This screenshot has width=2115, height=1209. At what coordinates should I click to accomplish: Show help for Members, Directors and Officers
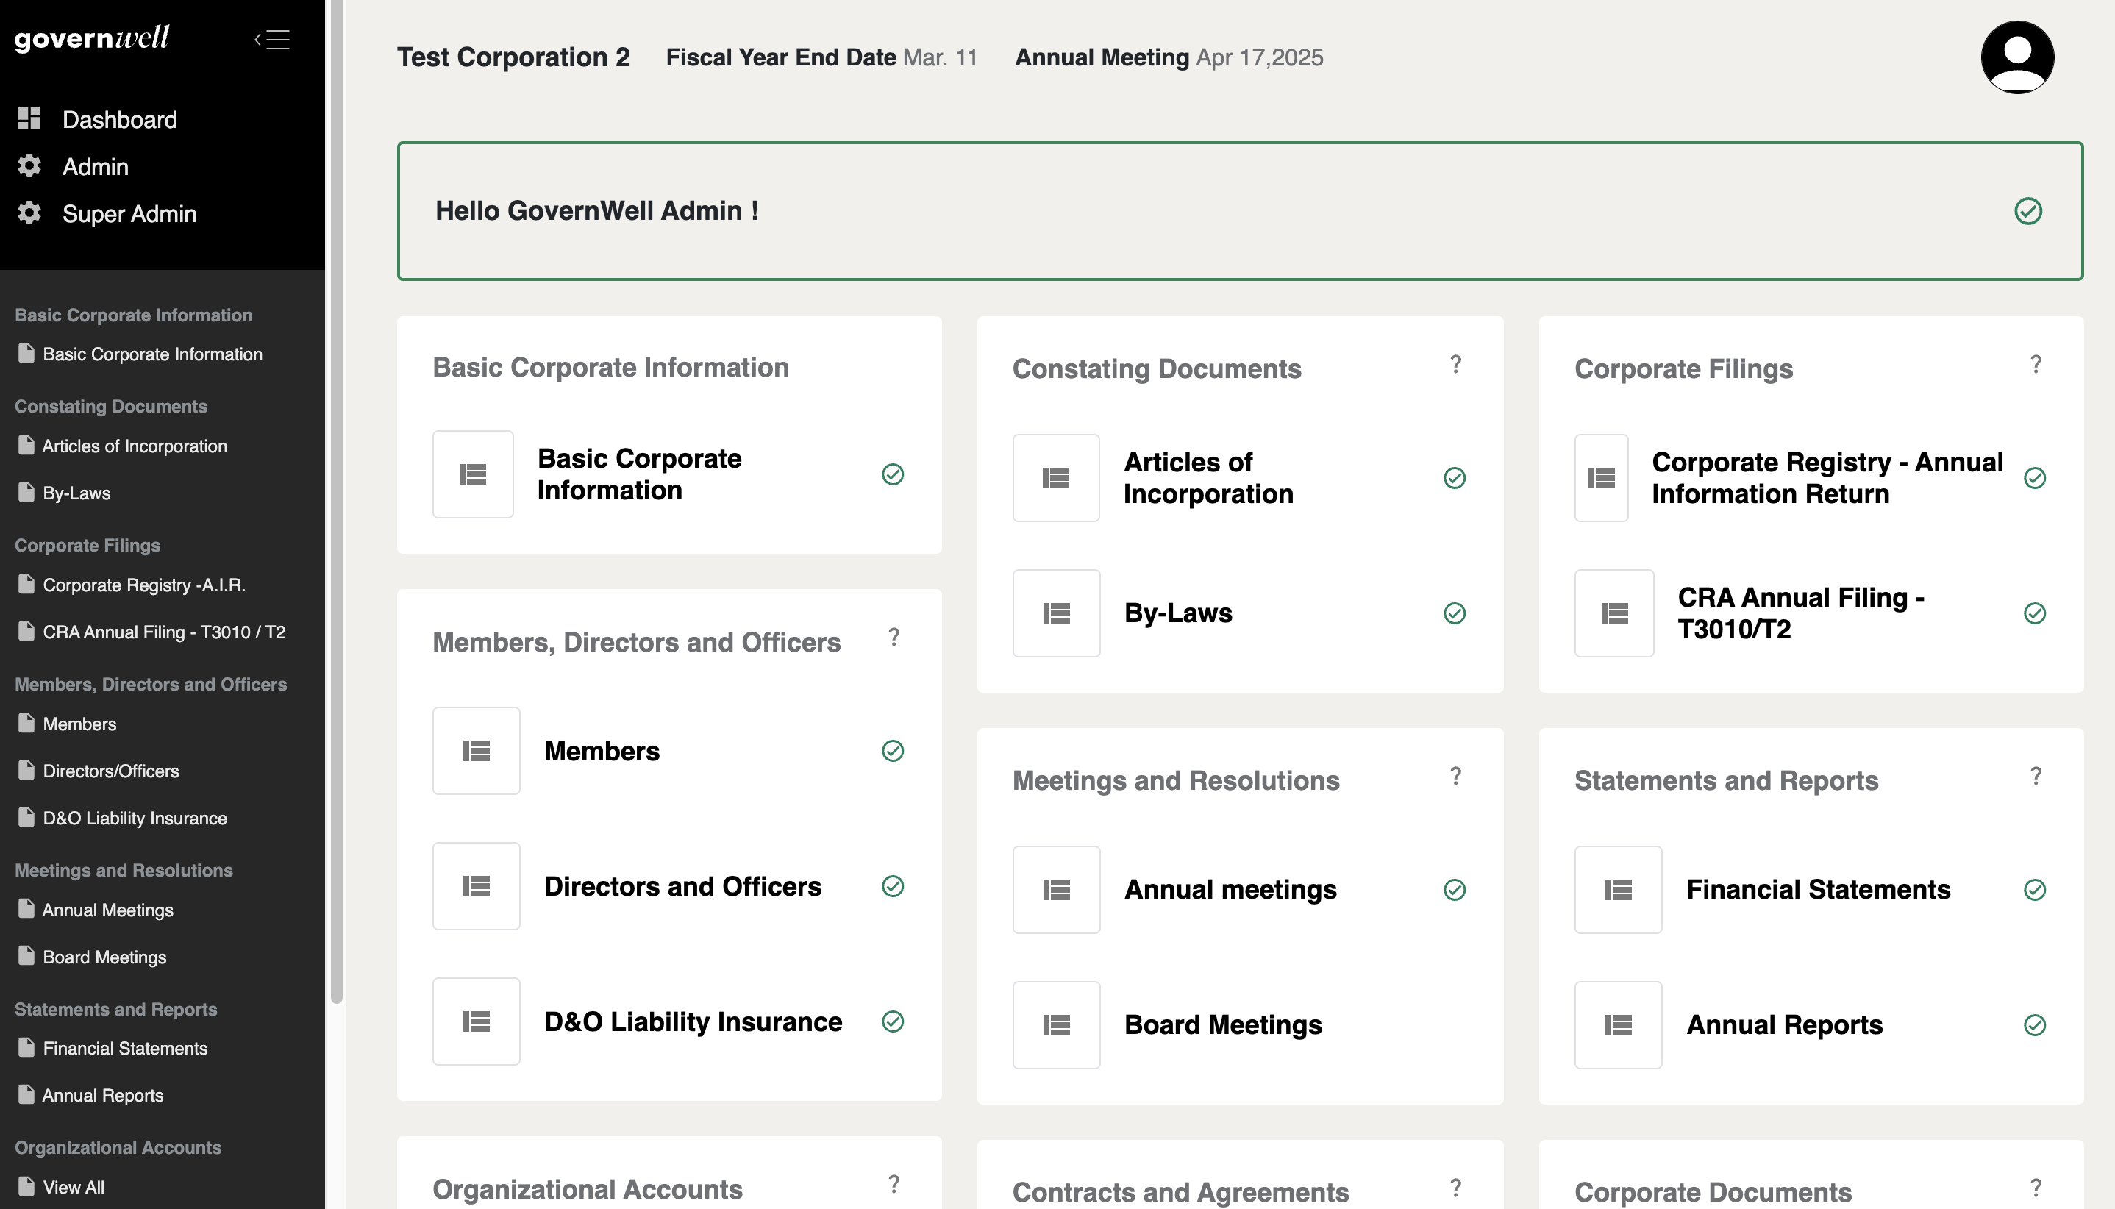(894, 637)
